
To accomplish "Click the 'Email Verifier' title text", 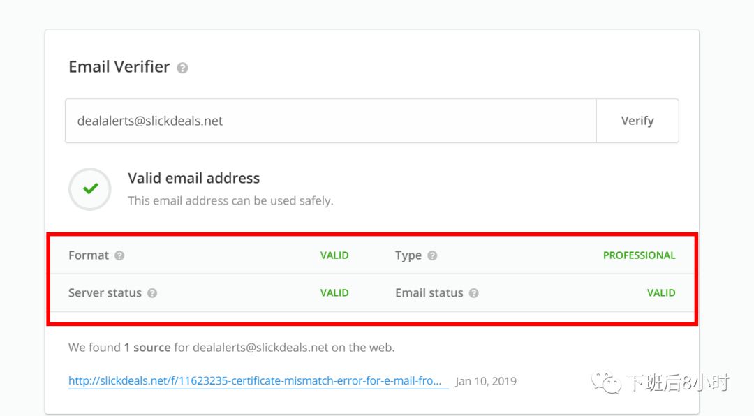I will tap(119, 67).
